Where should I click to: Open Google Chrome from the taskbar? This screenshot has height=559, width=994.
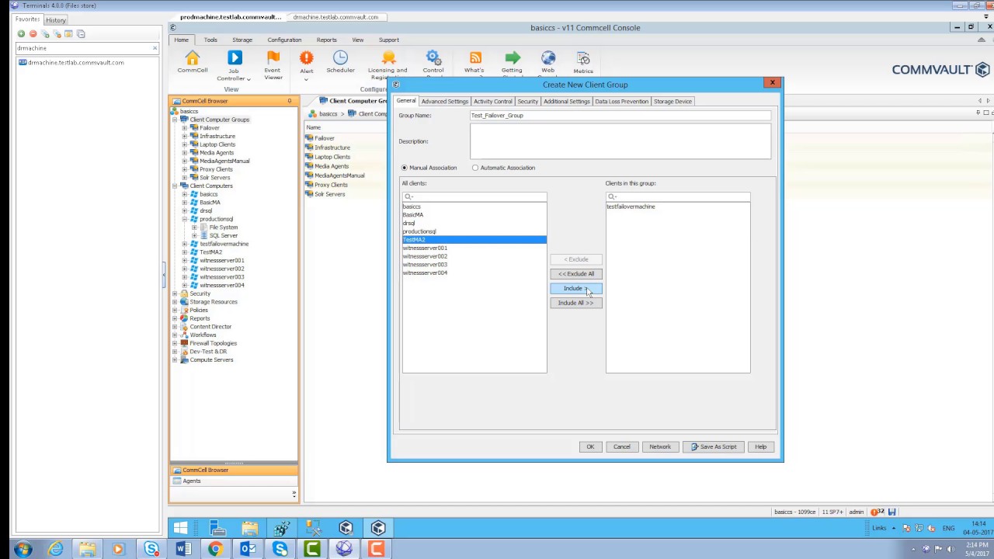tap(215, 550)
